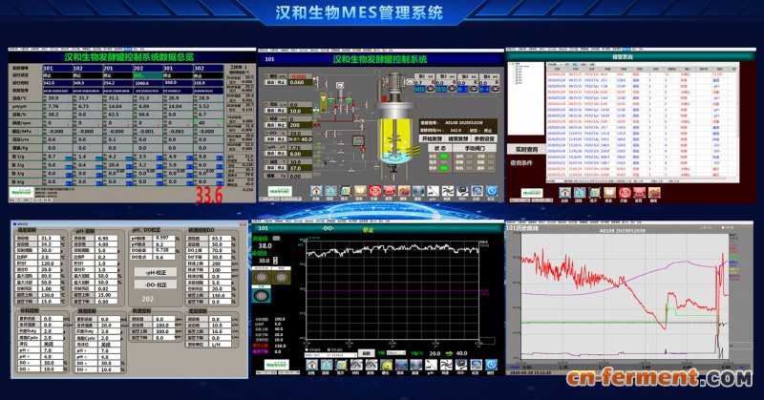Click 开始发酵 button
The height and width of the screenshot is (400, 764).
coord(433,138)
